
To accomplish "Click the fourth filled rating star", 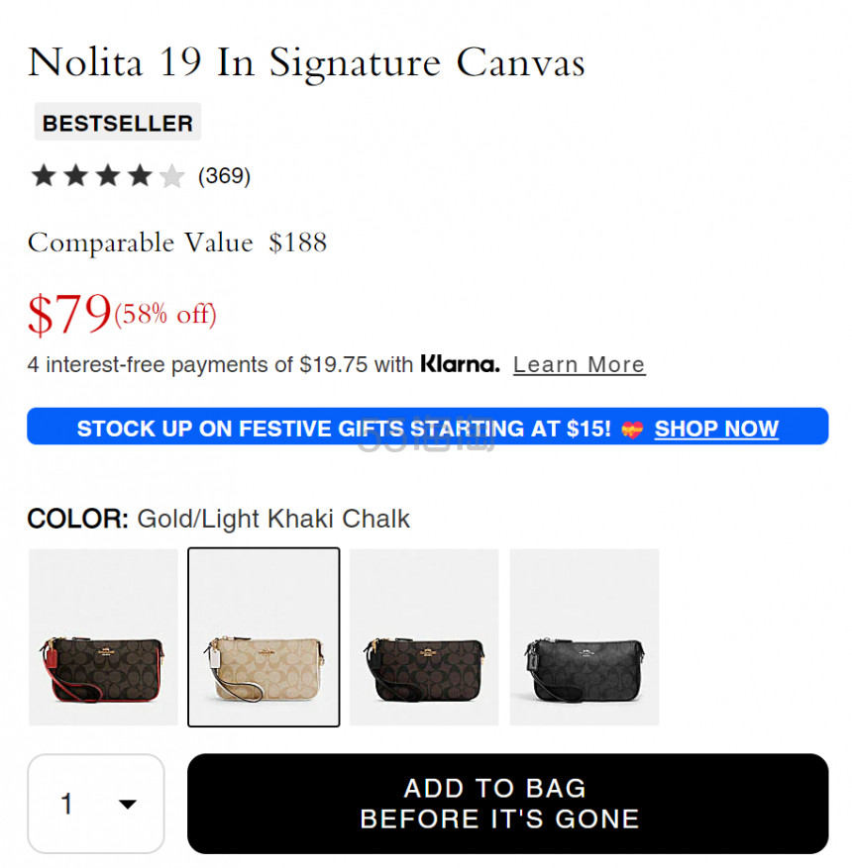I will point(140,176).
